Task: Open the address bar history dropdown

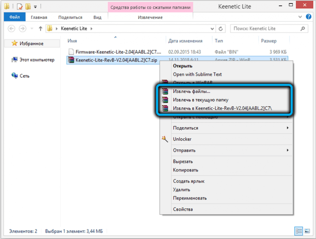Action: [x=212, y=29]
